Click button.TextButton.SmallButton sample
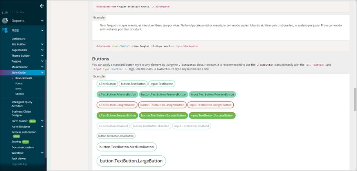Image resolution: width=357 pixels, height=171 pixels. tap(116, 136)
